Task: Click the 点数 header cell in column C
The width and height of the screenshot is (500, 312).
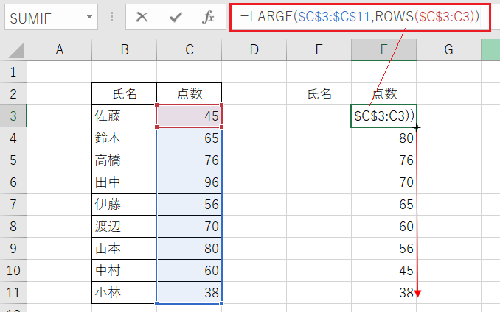Action: pos(190,94)
